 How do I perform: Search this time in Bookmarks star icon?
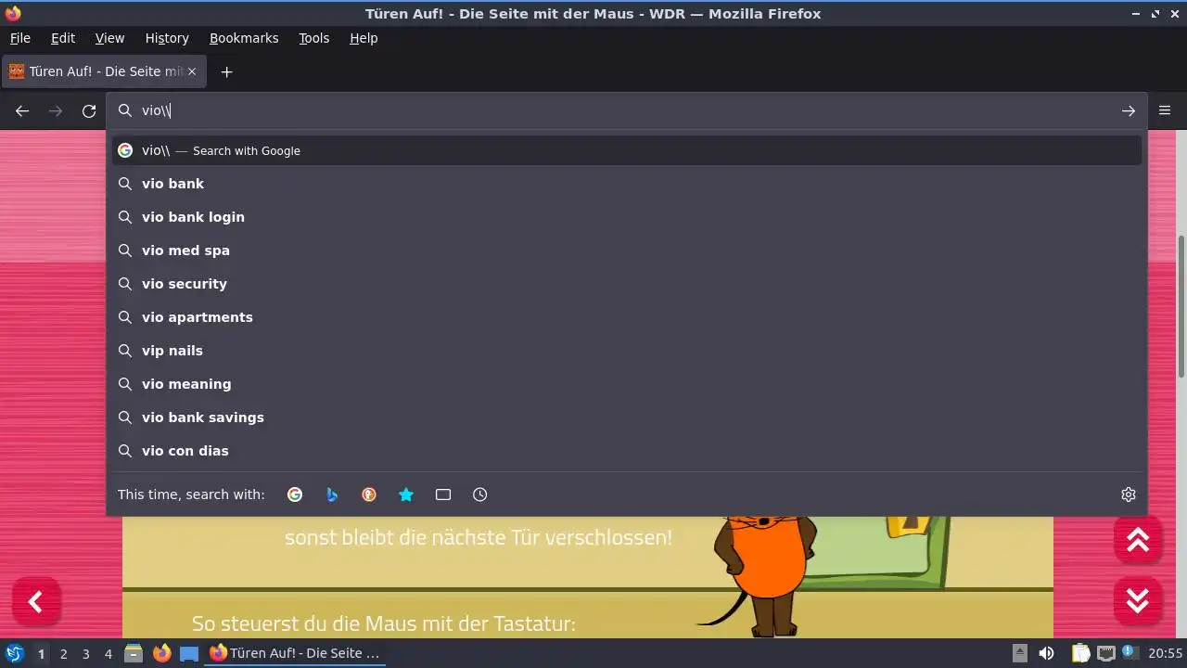tap(406, 495)
